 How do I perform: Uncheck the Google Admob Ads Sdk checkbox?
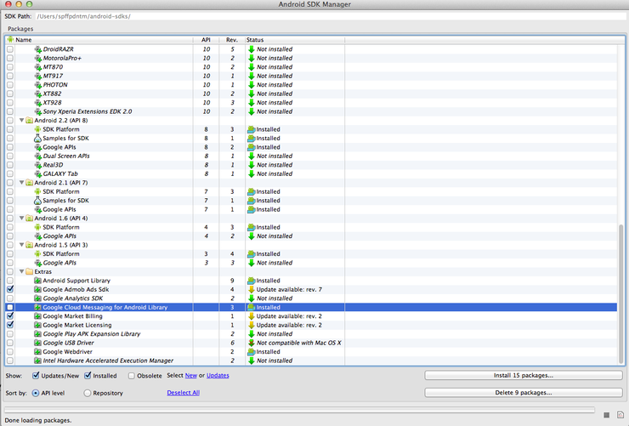[10, 289]
